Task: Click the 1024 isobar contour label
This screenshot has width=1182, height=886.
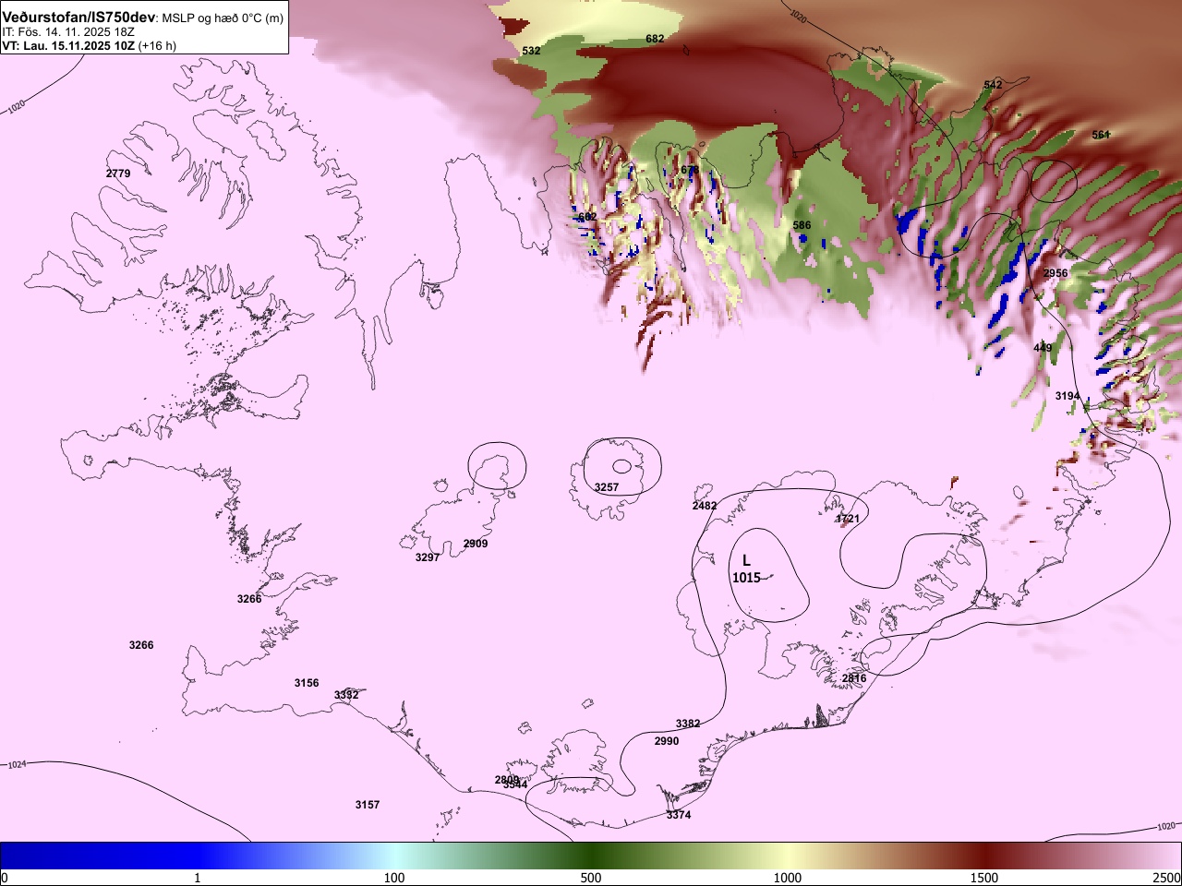Action: [x=17, y=765]
